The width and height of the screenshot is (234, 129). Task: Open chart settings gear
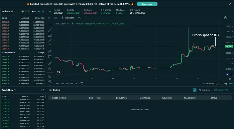[x=226, y=18]
